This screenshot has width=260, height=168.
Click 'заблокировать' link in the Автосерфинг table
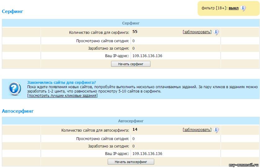(197, 130)
